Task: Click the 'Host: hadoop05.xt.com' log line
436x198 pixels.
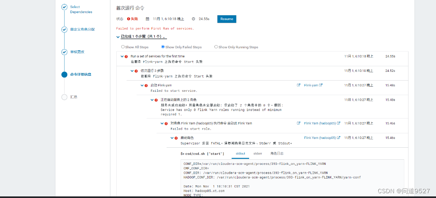Action: coord(204,191)
